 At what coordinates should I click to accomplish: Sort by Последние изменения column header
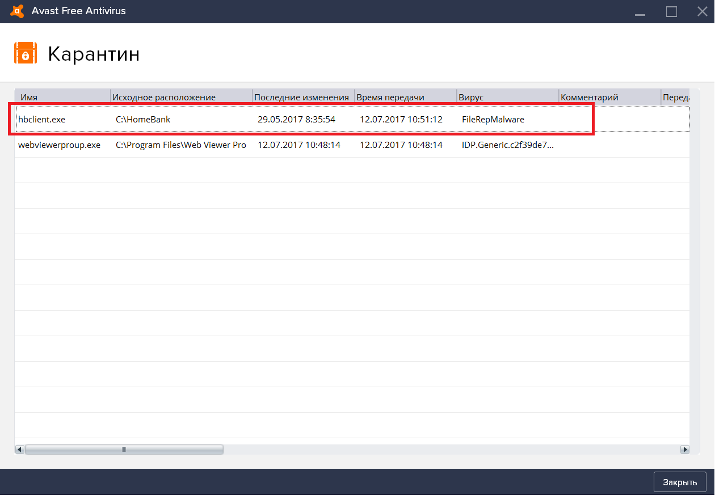304,97
